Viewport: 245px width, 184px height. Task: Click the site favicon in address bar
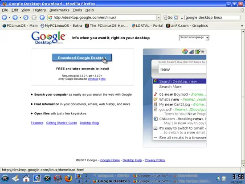pos(50,17)
